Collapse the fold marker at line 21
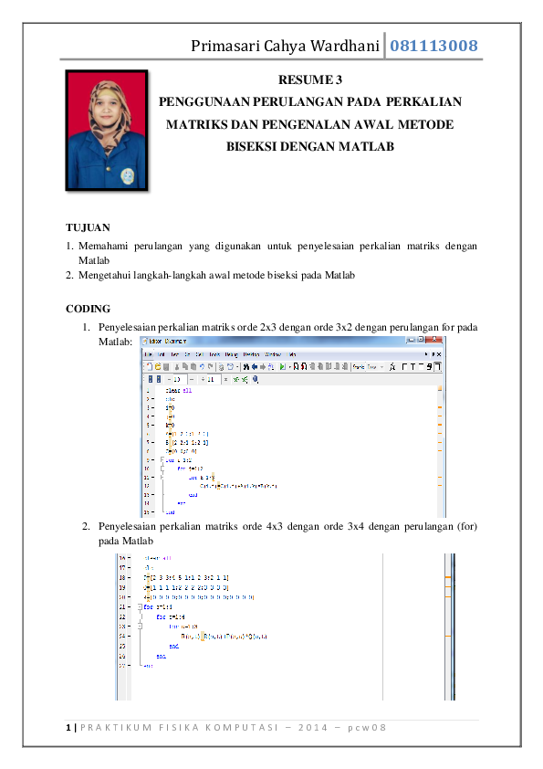The height and width of the screenshot is (769, 543). coord(140,606)
